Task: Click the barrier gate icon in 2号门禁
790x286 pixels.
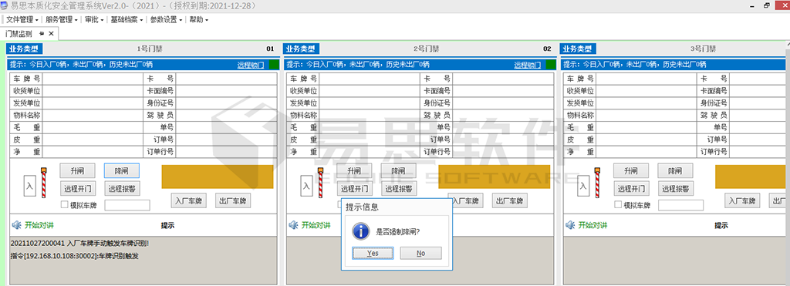Action: (321, 182)
